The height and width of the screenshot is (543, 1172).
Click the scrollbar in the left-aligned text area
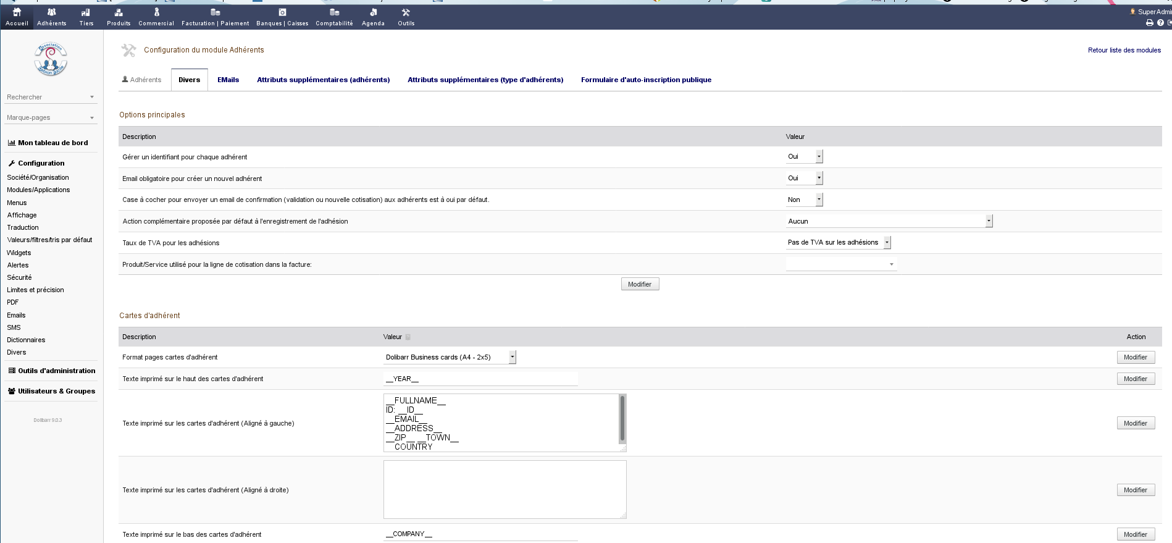622,419
